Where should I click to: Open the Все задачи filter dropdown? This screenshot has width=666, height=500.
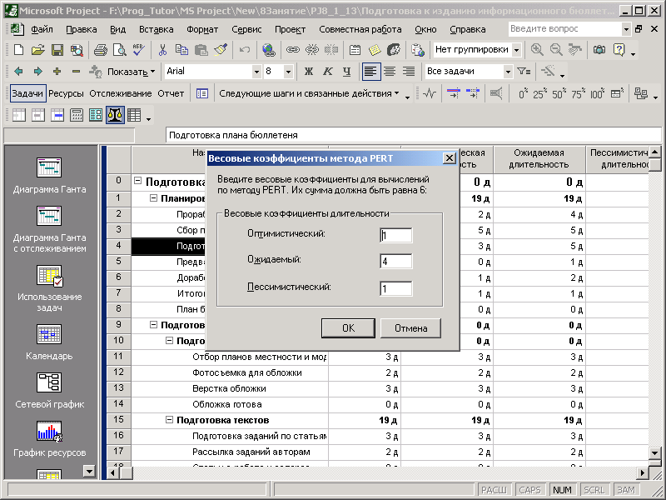tap(508, 72)
